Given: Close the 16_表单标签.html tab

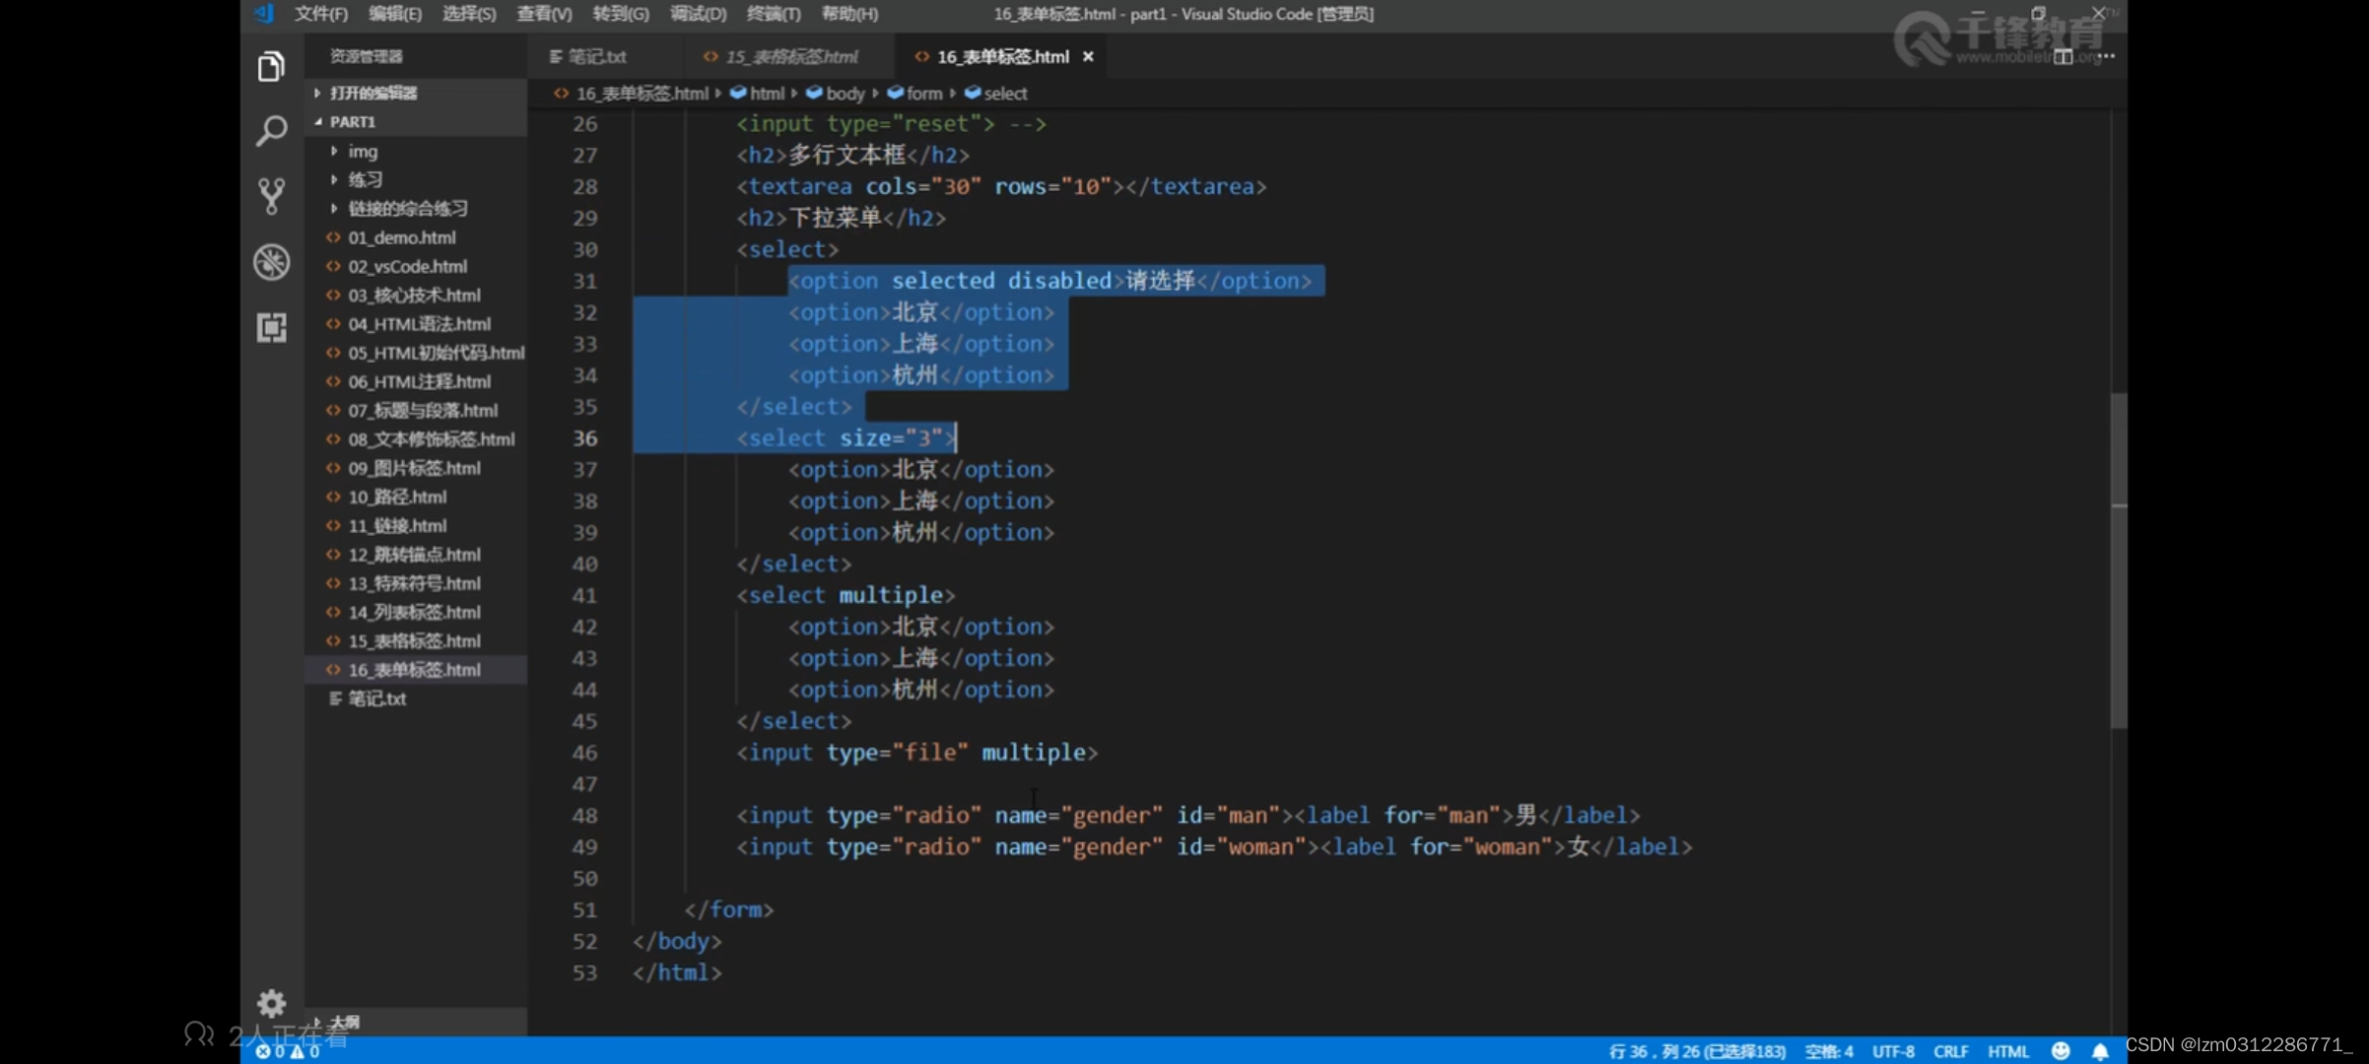Looking at the screenshot, I should tap(1088, 56).
